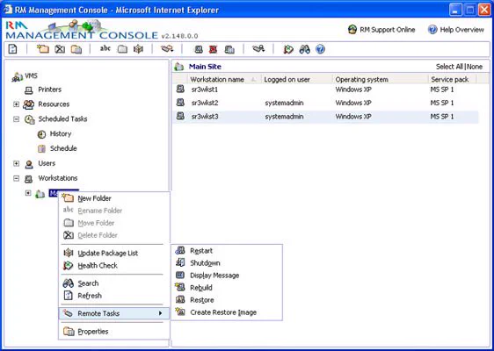494x351 pixels.
Task: Click the blue Help question mark toolbar icon
Action: (320, 49)
